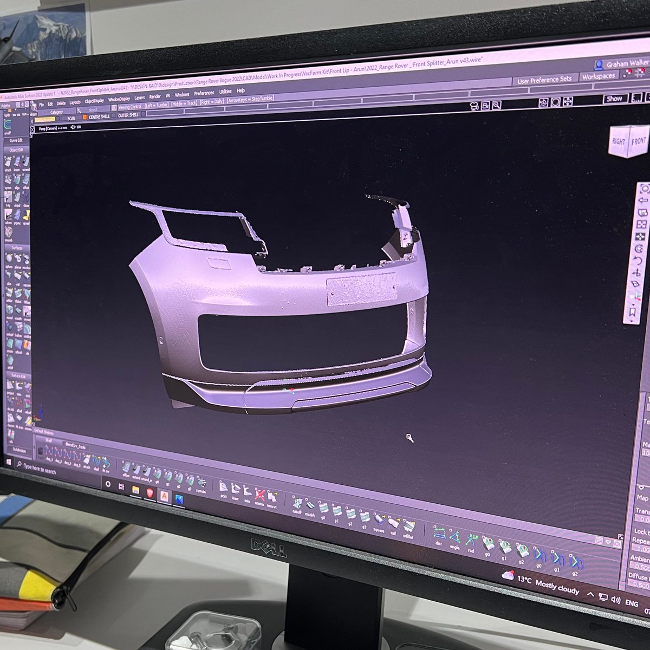650x650 pixels.
Task: Open the Preferences menu
Action: (x=204, y=93)
